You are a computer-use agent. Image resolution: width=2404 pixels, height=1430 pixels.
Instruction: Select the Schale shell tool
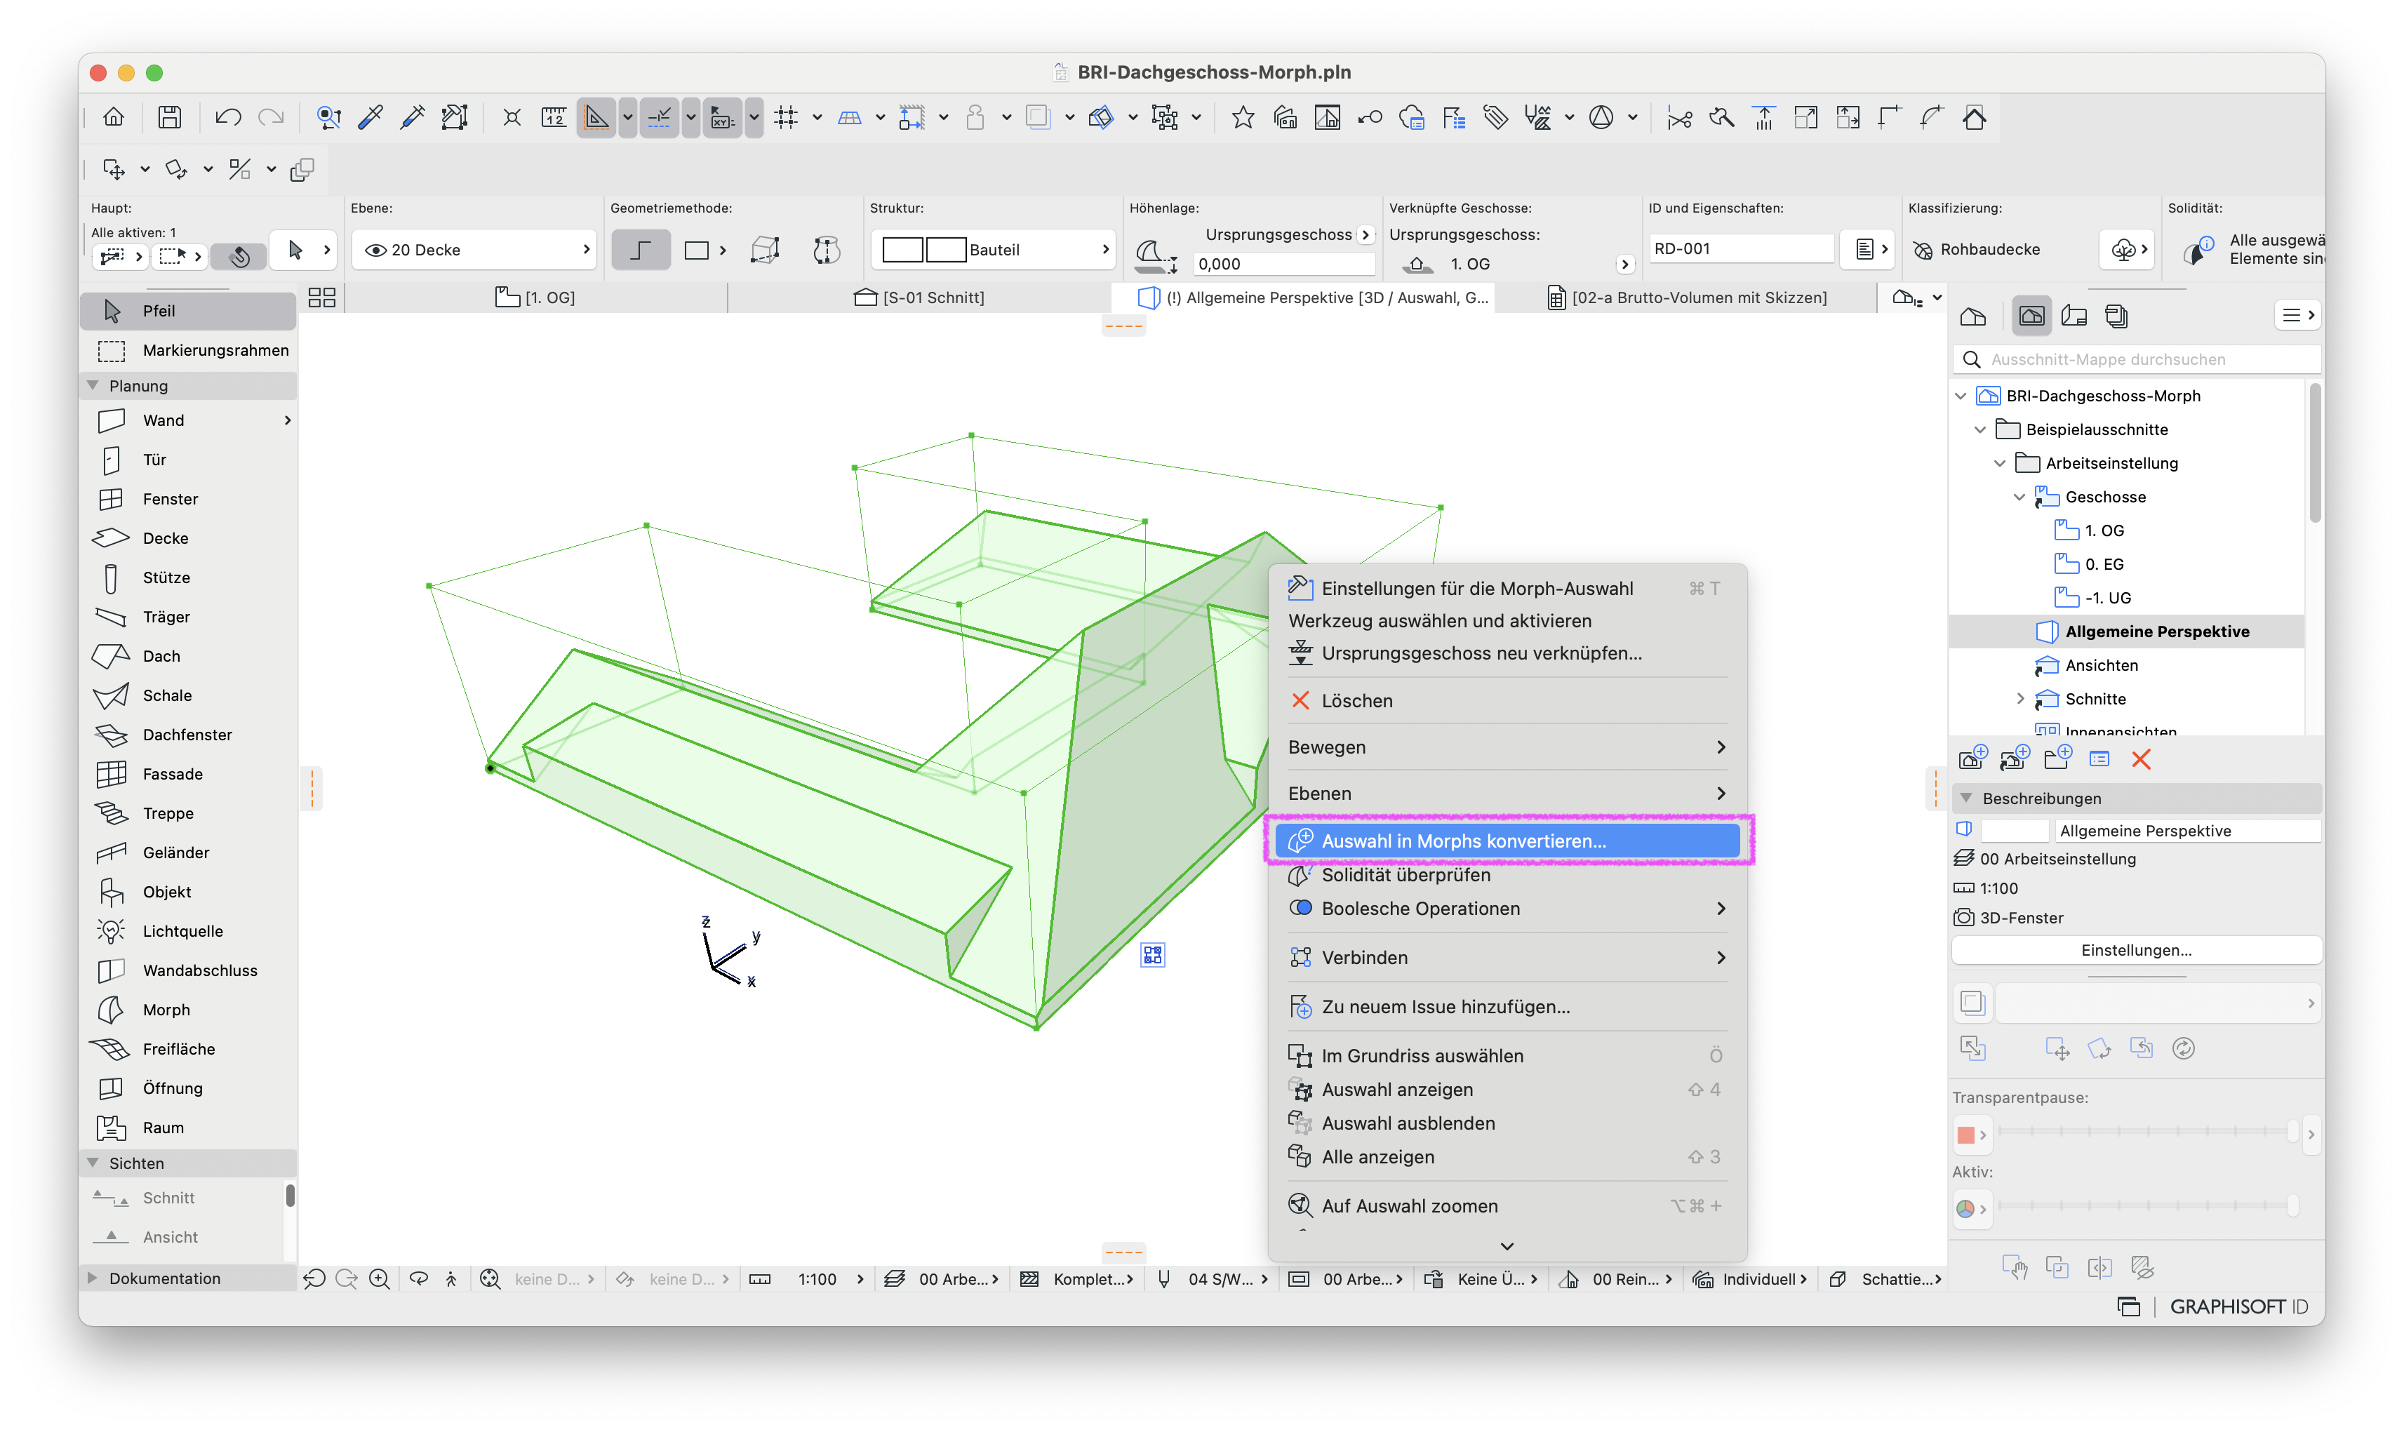click(x=188, y=695)
